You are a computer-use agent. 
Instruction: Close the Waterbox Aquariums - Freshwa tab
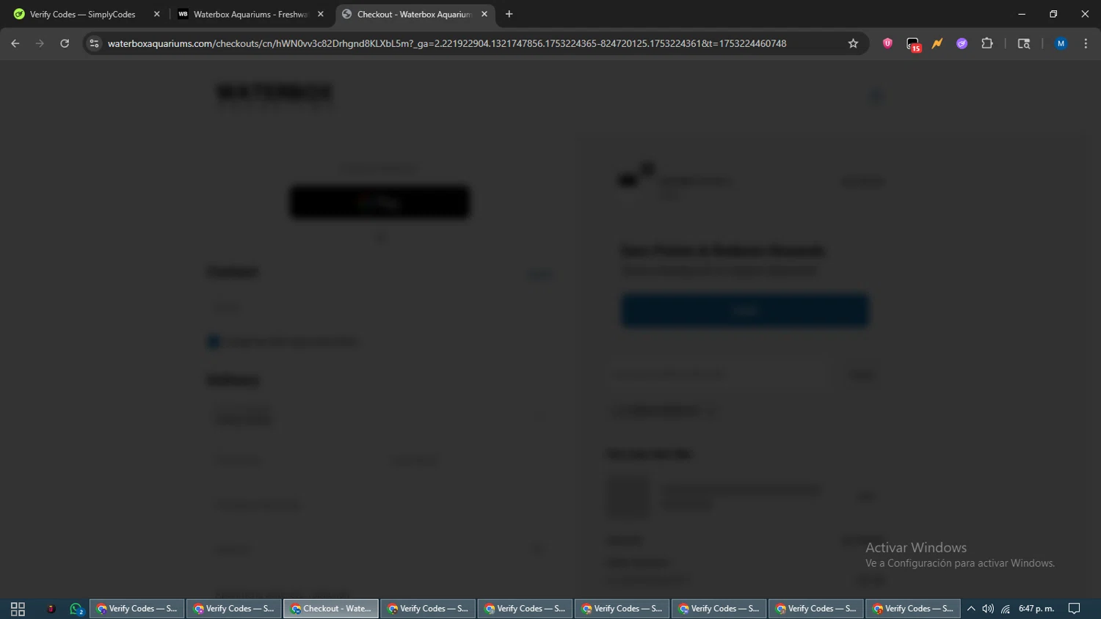[x=320, y=14]
